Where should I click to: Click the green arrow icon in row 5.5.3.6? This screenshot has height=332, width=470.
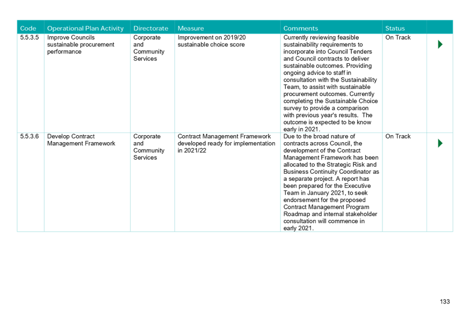coord(440,143)
